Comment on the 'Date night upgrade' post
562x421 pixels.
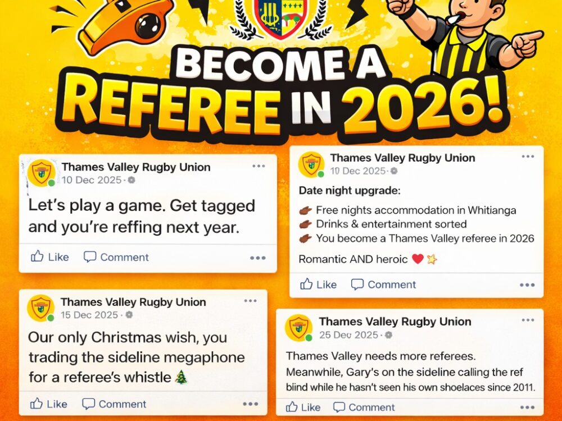tap(383, 284)
